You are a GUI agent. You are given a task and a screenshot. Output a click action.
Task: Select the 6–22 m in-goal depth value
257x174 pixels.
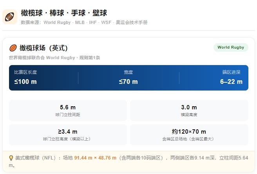coord(231,82)
